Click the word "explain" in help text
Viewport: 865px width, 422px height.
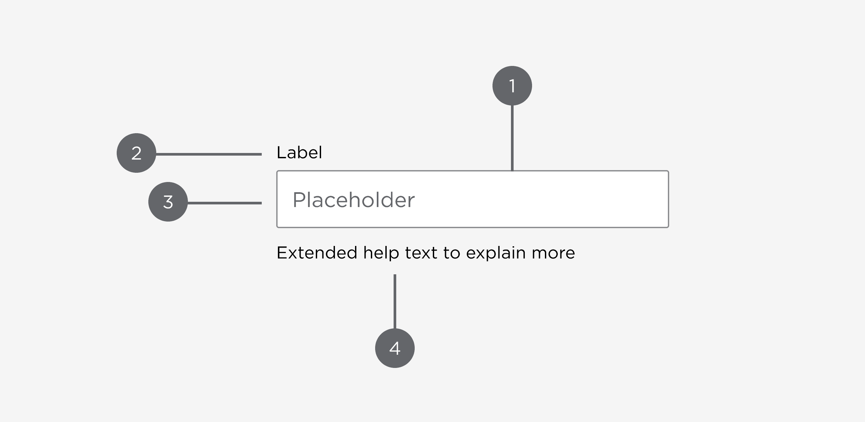496,254
